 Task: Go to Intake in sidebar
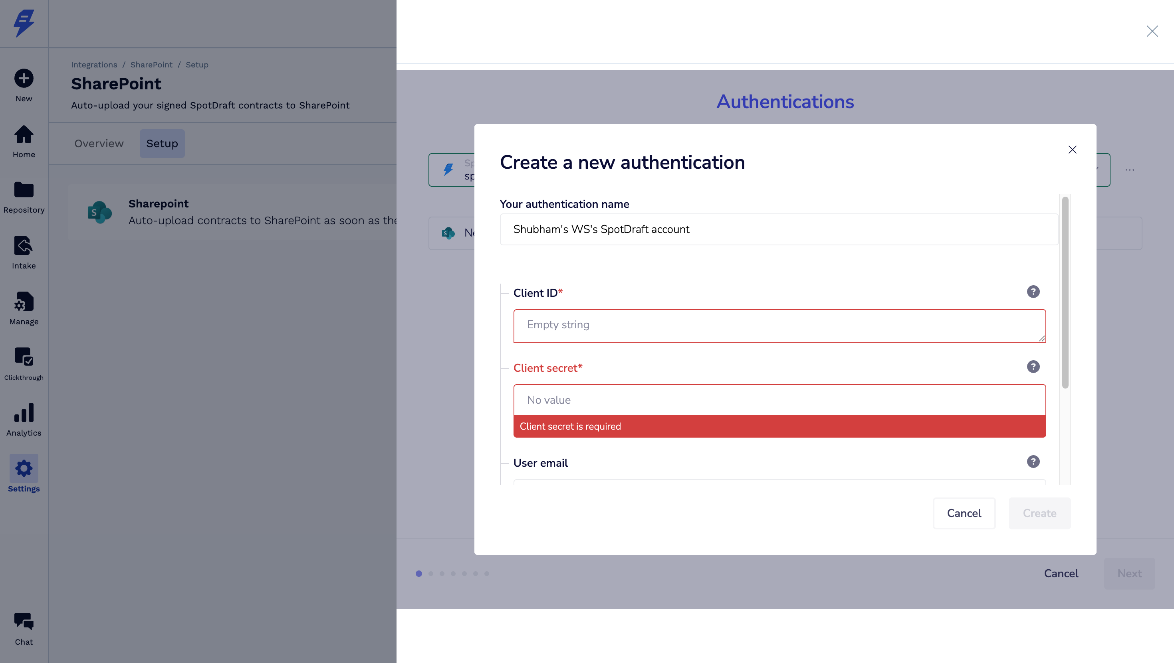(24, 247)
